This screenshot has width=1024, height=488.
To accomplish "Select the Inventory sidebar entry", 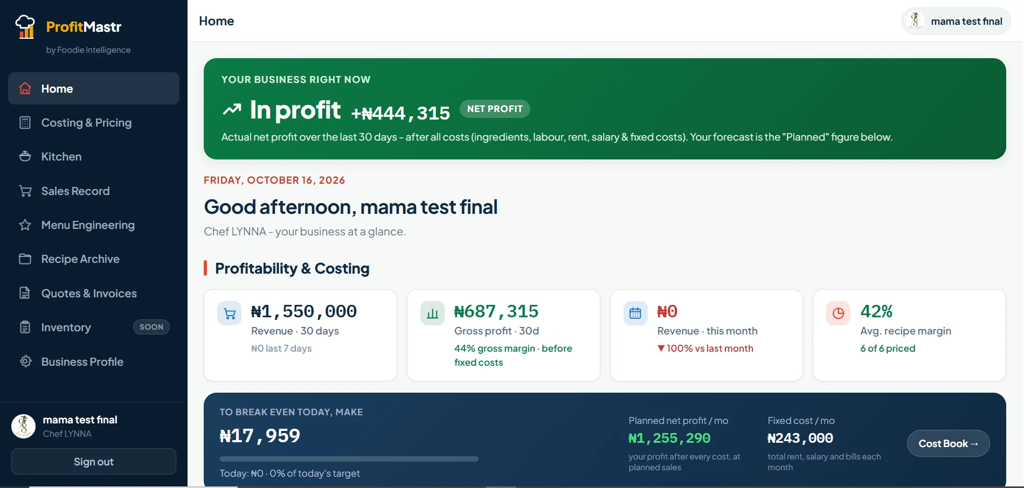I will pos(94,327).
